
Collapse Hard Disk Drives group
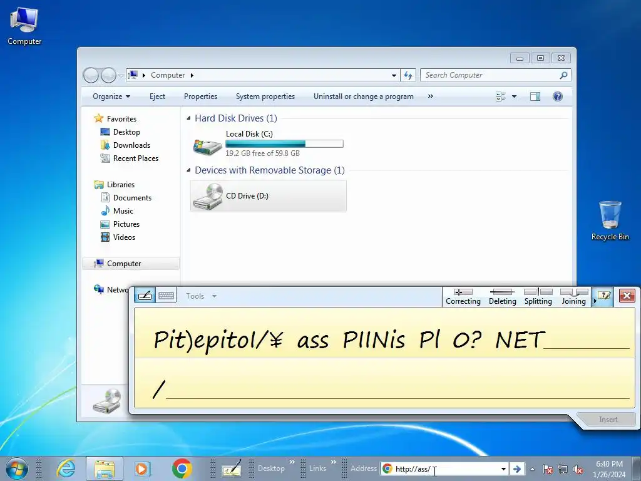tap(188, 118)
